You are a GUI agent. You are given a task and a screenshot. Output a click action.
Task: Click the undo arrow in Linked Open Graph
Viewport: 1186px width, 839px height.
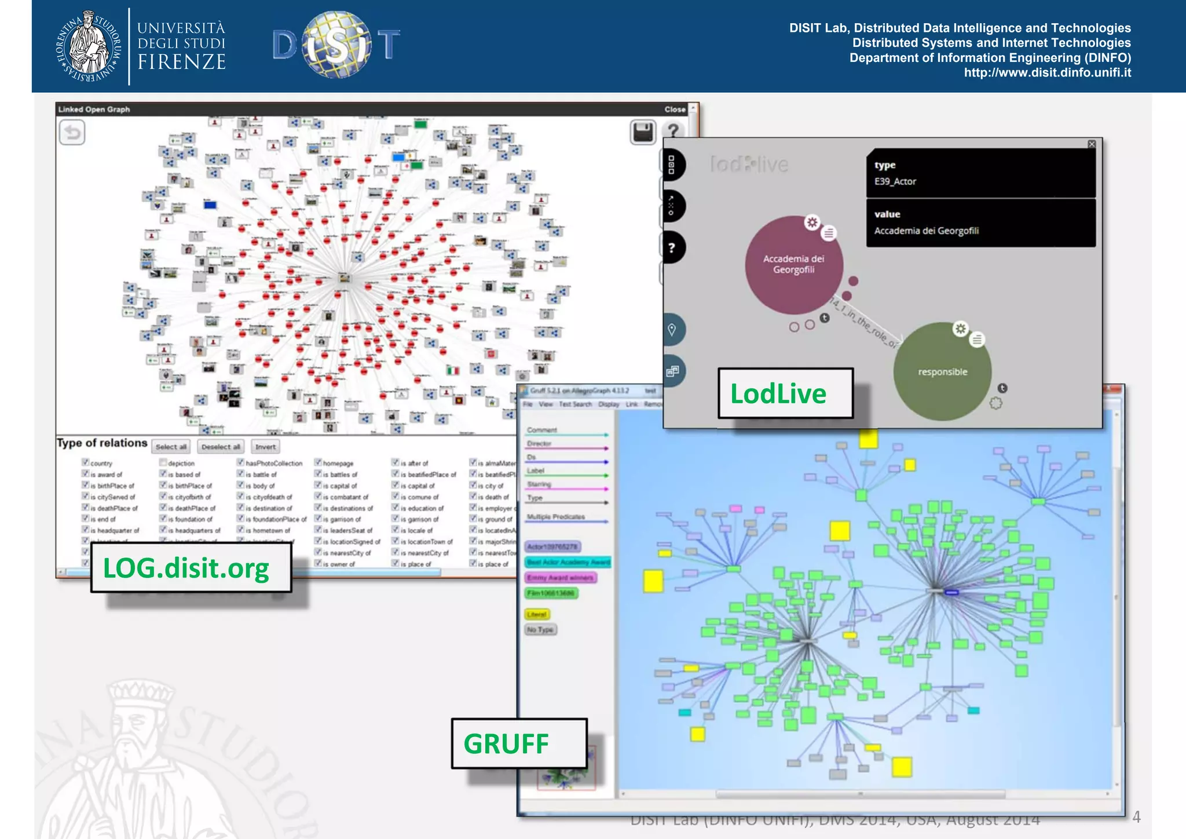[x=72, y=133]
